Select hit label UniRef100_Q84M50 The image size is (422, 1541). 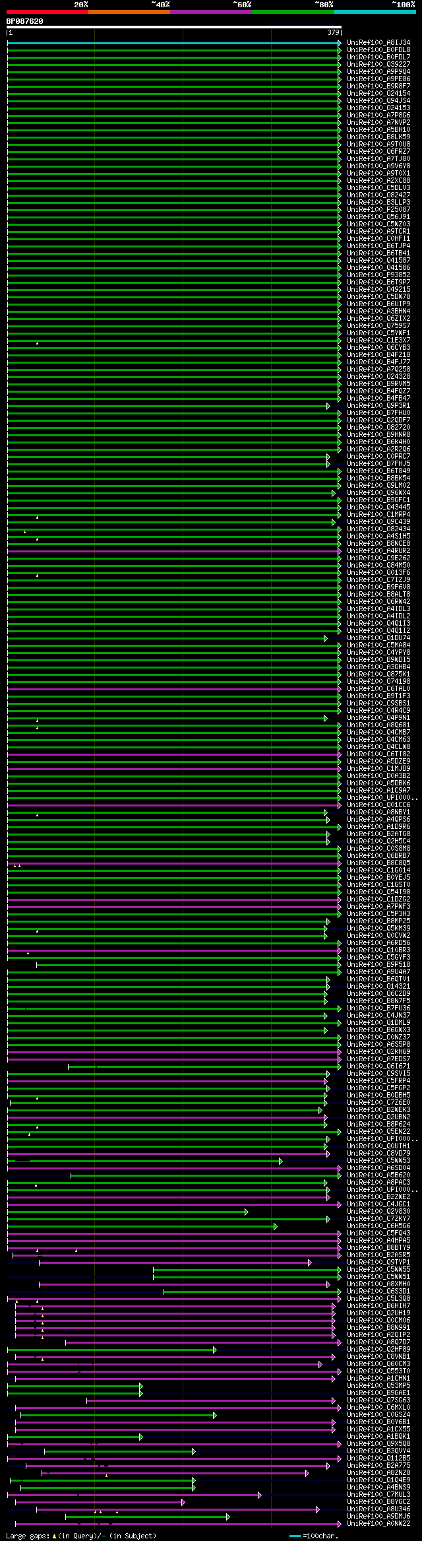(x=378, y=566)
